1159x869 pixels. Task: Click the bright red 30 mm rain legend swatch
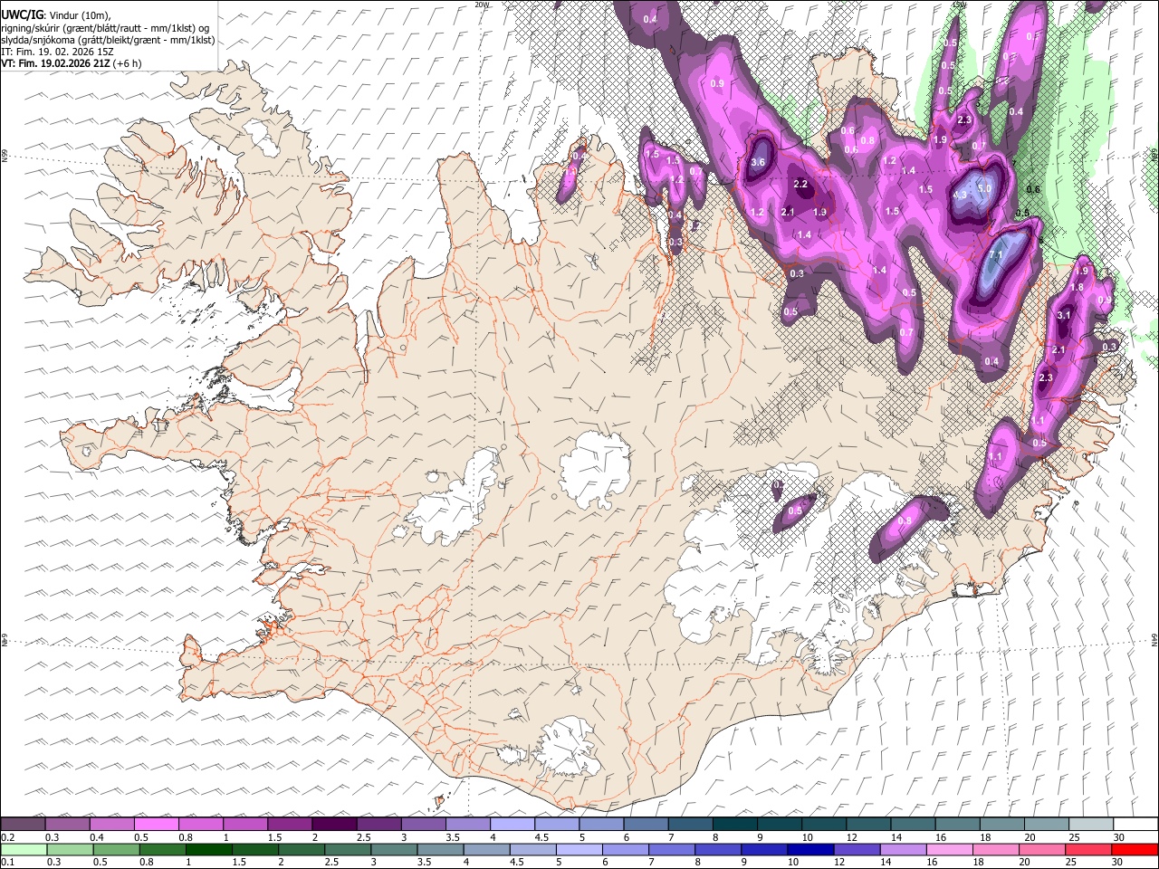1135,849
